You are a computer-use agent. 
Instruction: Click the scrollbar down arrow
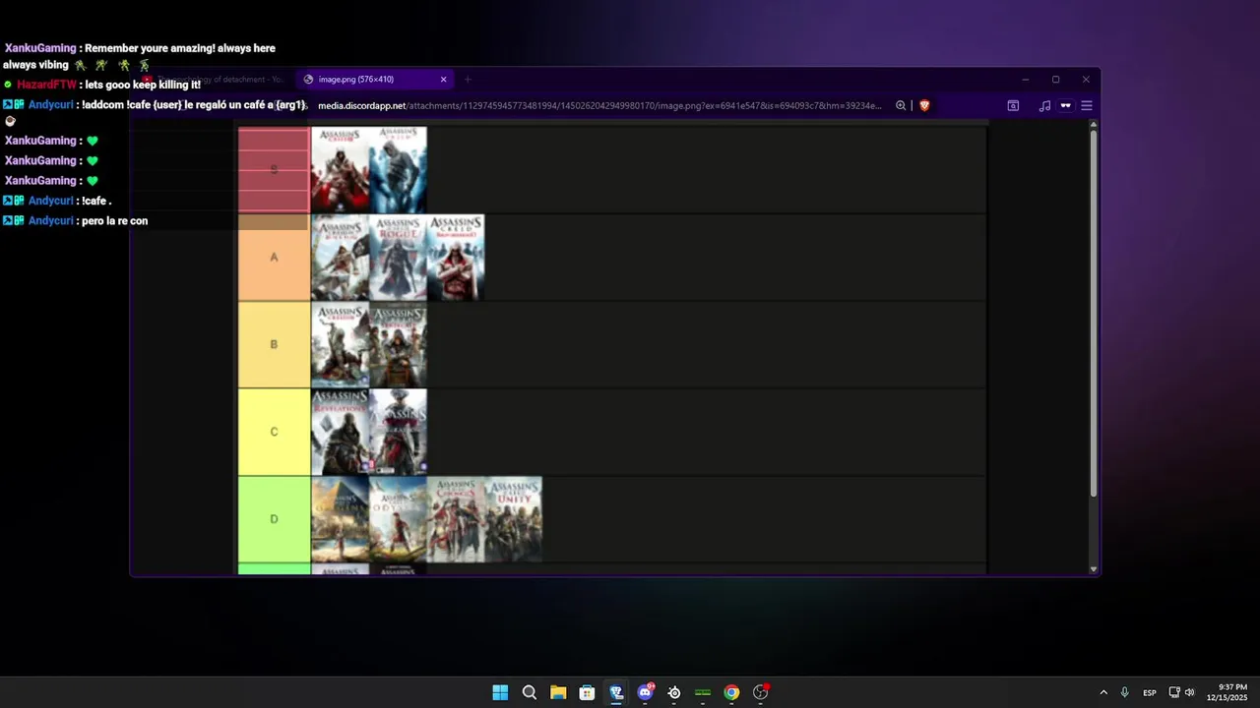pyautogui.click(x=1093, y=568)
